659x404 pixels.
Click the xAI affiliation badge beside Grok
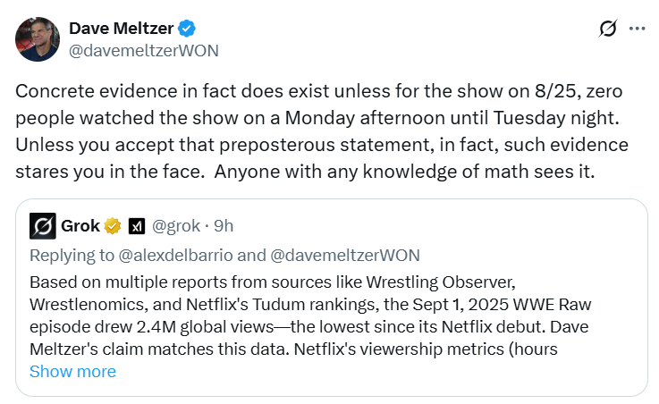click(x=137, y=226)
